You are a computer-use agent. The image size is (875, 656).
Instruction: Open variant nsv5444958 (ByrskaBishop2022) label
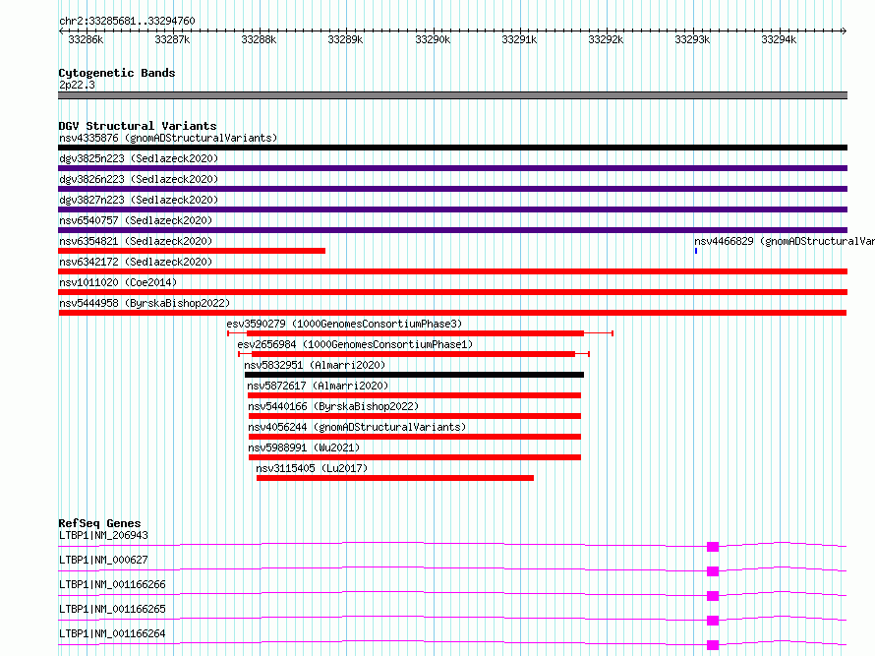pyautogui.click(x=145, y=303)
